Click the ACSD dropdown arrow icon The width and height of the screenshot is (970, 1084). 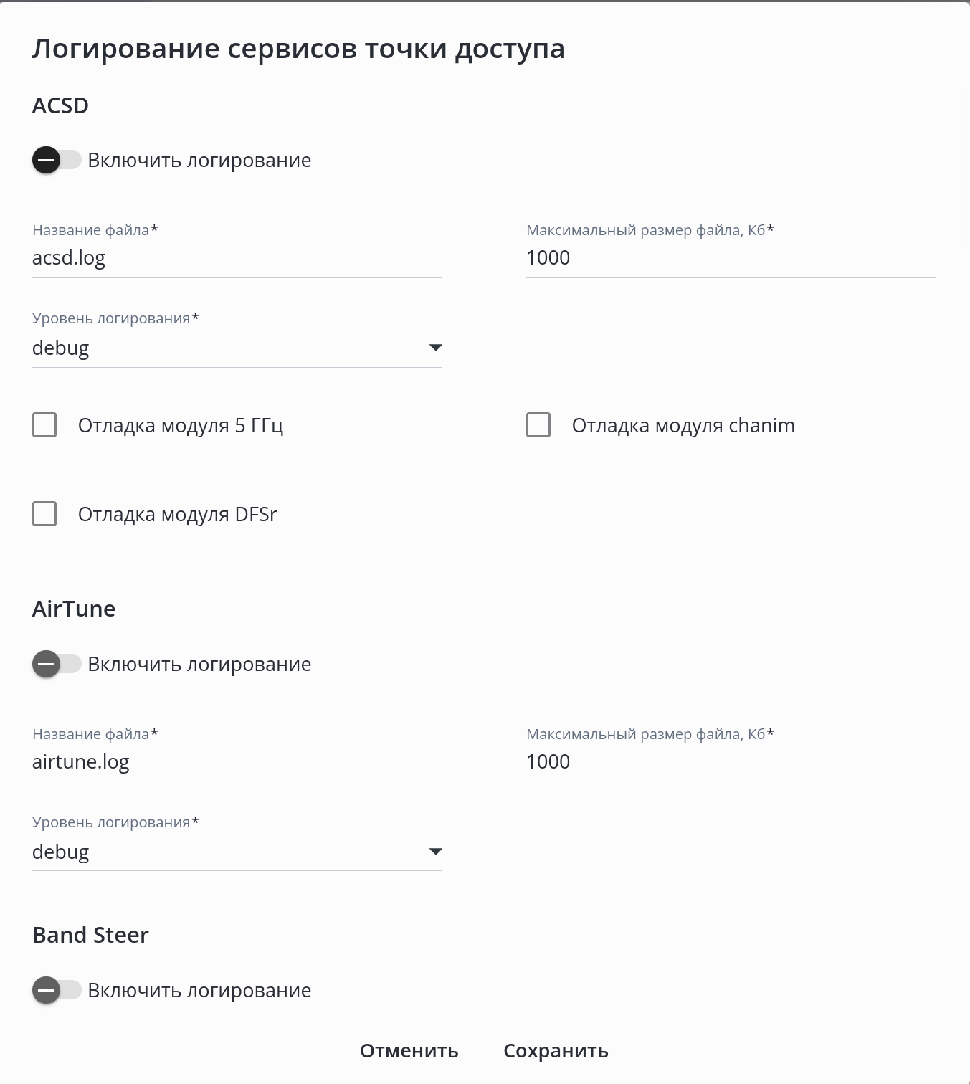434,348
